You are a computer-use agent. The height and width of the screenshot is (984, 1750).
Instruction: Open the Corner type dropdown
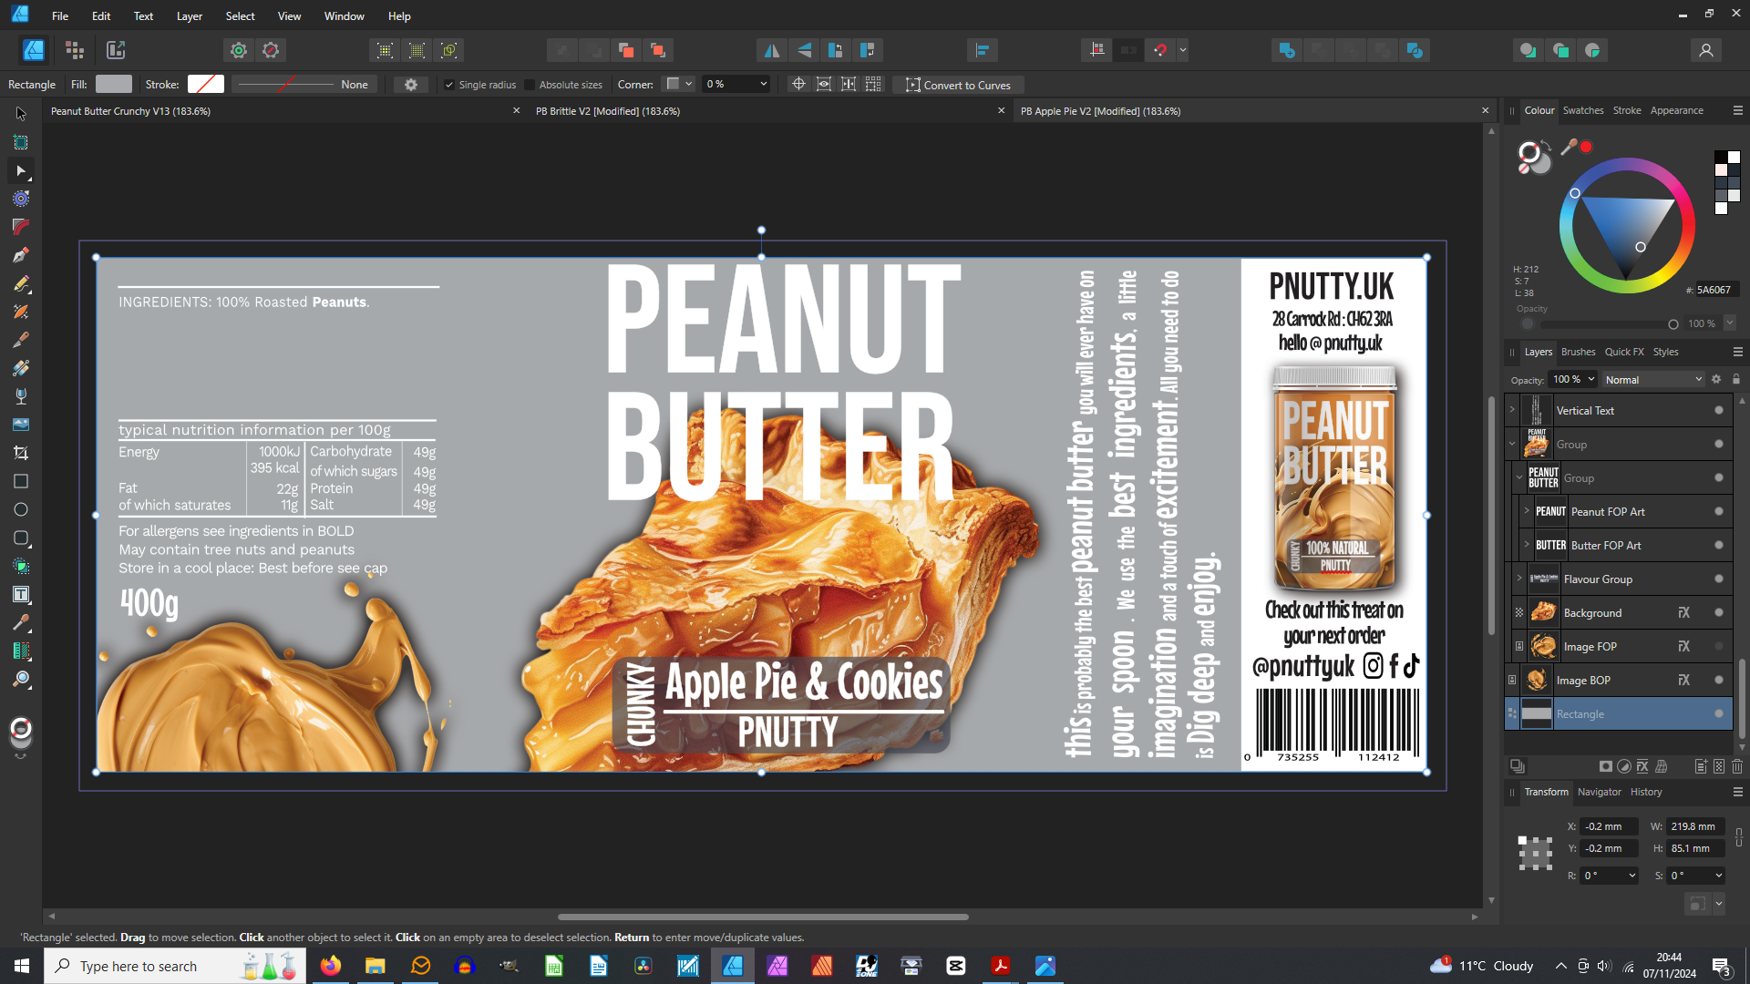click(x=679, y=85)
